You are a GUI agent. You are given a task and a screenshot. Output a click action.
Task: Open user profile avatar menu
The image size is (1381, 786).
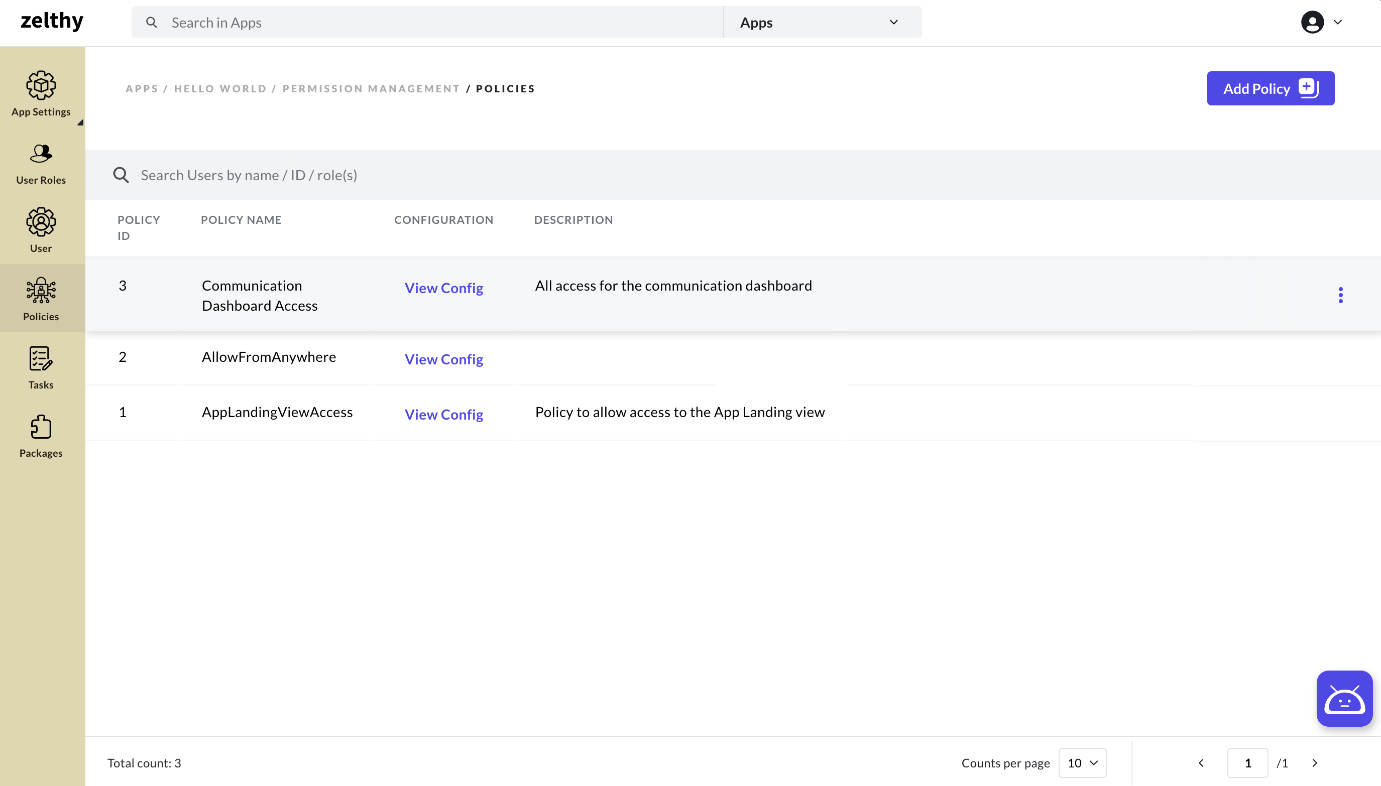(1312, 22)
